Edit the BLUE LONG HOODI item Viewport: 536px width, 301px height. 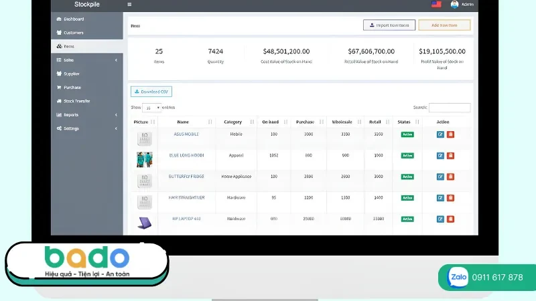point(440,156)
